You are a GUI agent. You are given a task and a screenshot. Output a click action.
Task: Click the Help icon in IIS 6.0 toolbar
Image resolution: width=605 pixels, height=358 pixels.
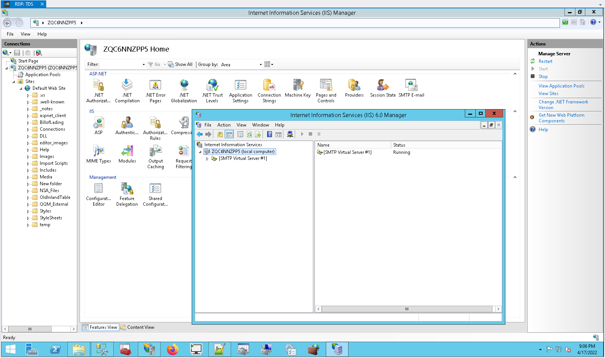pos(269,134)
